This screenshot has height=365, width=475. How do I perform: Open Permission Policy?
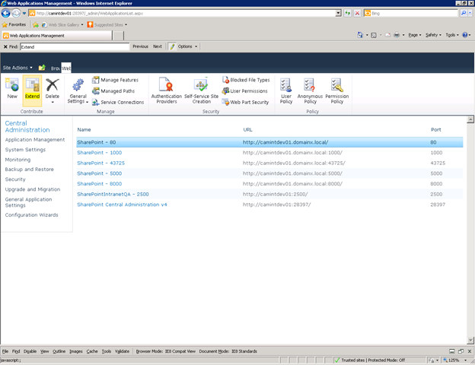(337, 90)
